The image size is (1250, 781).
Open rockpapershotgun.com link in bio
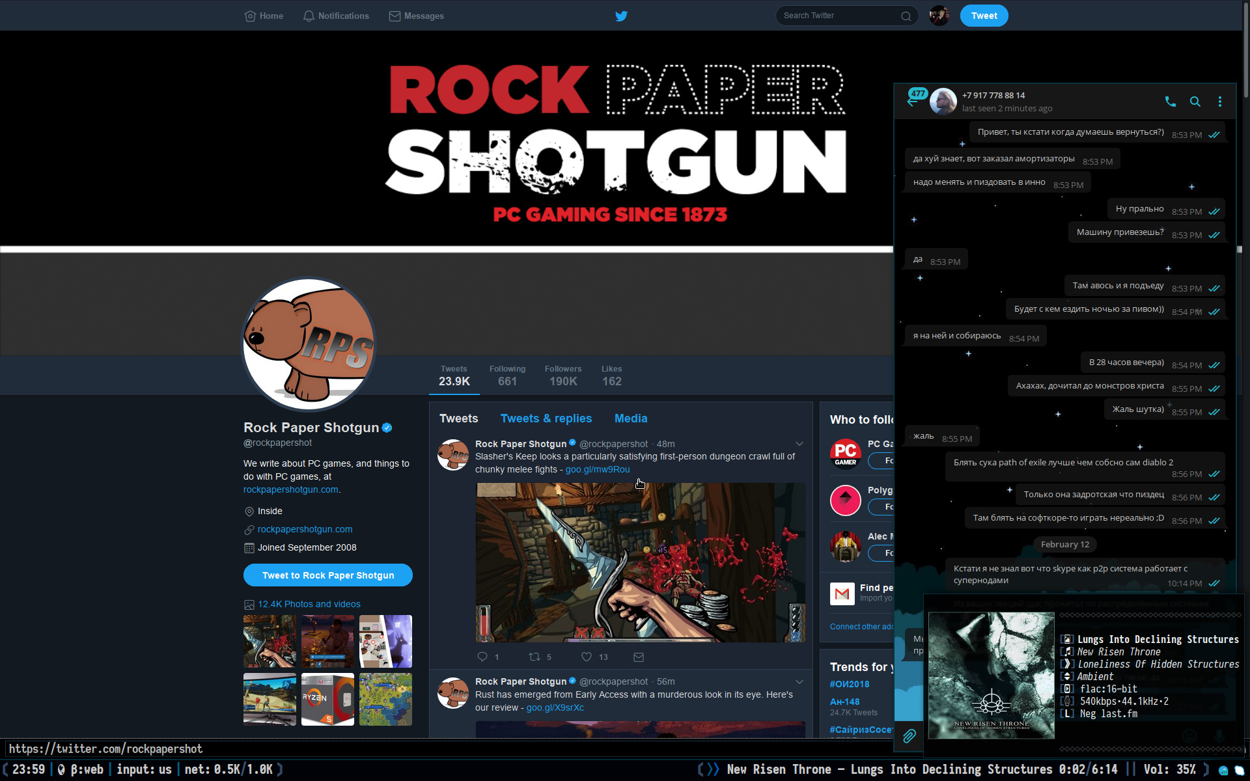click(x=290, y=489)
